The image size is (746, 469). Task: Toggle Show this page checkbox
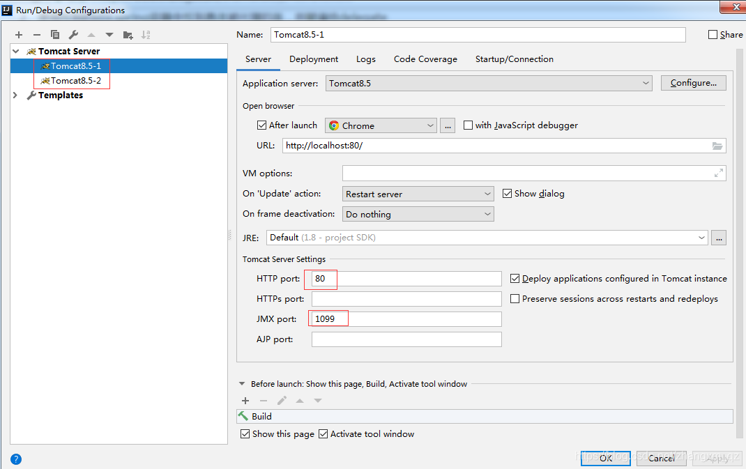click(245, 433)
